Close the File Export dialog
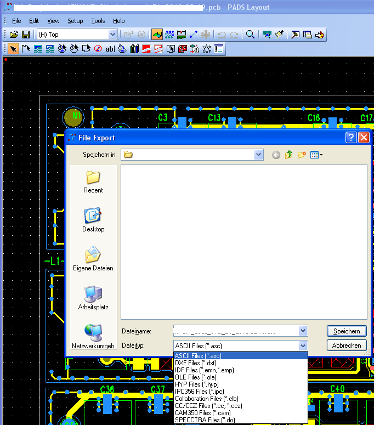The height and width of the screenshot is (425, 374). coord(364,138)
